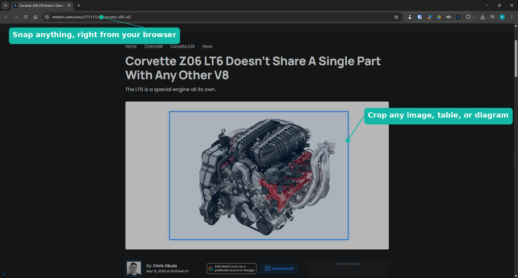Reload the current page

tap(25, 17)
